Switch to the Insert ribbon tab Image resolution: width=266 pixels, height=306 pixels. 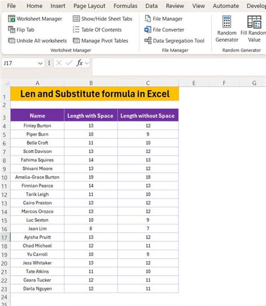(x=58, y=6)
